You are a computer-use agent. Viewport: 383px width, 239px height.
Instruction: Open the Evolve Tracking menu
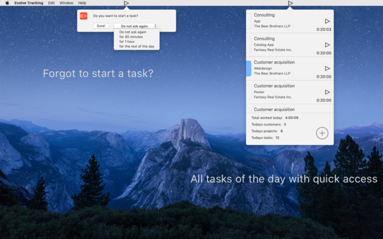pos(29,3)
